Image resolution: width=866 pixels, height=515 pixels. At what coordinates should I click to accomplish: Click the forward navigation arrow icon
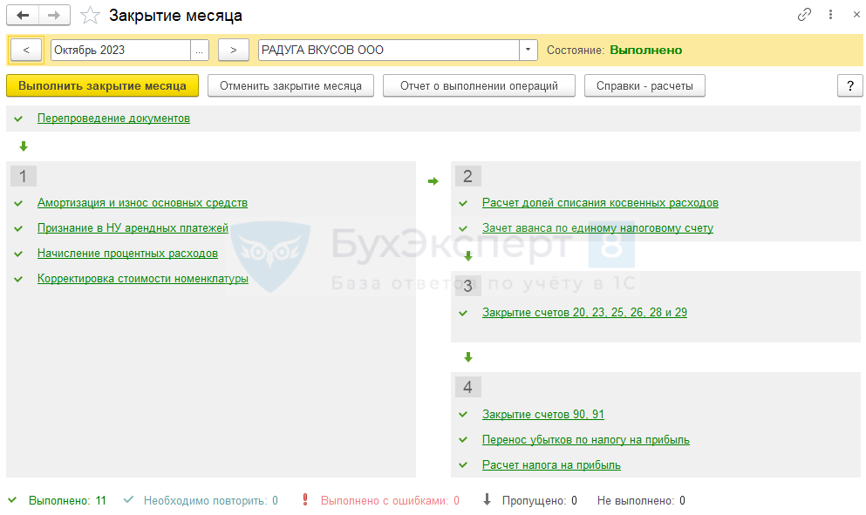pyautogui.click(x=54, y=16)
